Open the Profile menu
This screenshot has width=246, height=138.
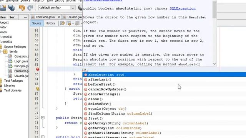(x=71, y=1)
